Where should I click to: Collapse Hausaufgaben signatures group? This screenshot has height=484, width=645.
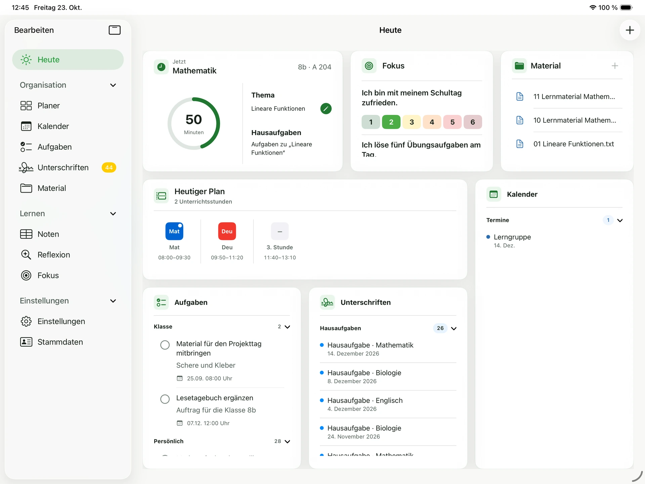tap(454, 328)
